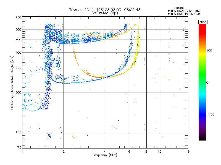Viewport: 221px width, 165px height.
Task: Click the 'Phases' heading text
Action: tap(179, 8)
